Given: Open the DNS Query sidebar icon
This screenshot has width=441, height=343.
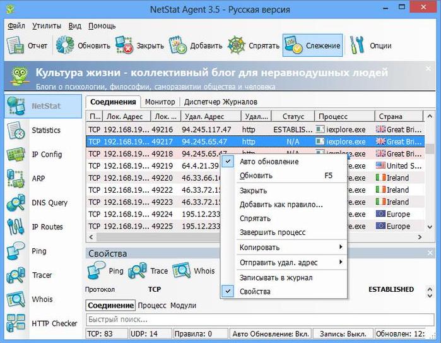Looking at the screenshot, I should [16, 203].
